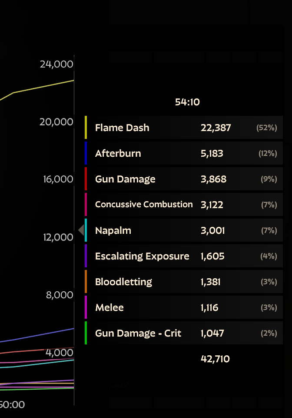292x418 pixels.
Task: Click the Napalm legend row
Action: [184, 230]
